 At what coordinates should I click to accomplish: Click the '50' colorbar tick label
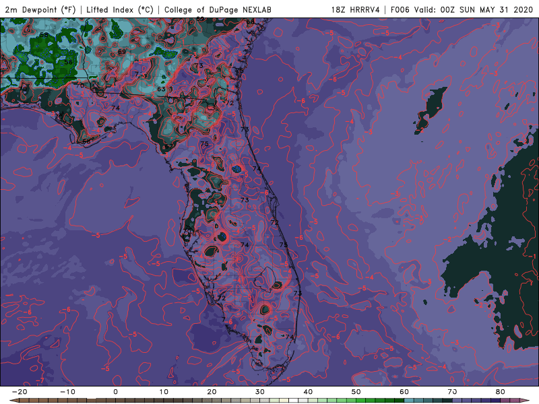coord(356,392)
